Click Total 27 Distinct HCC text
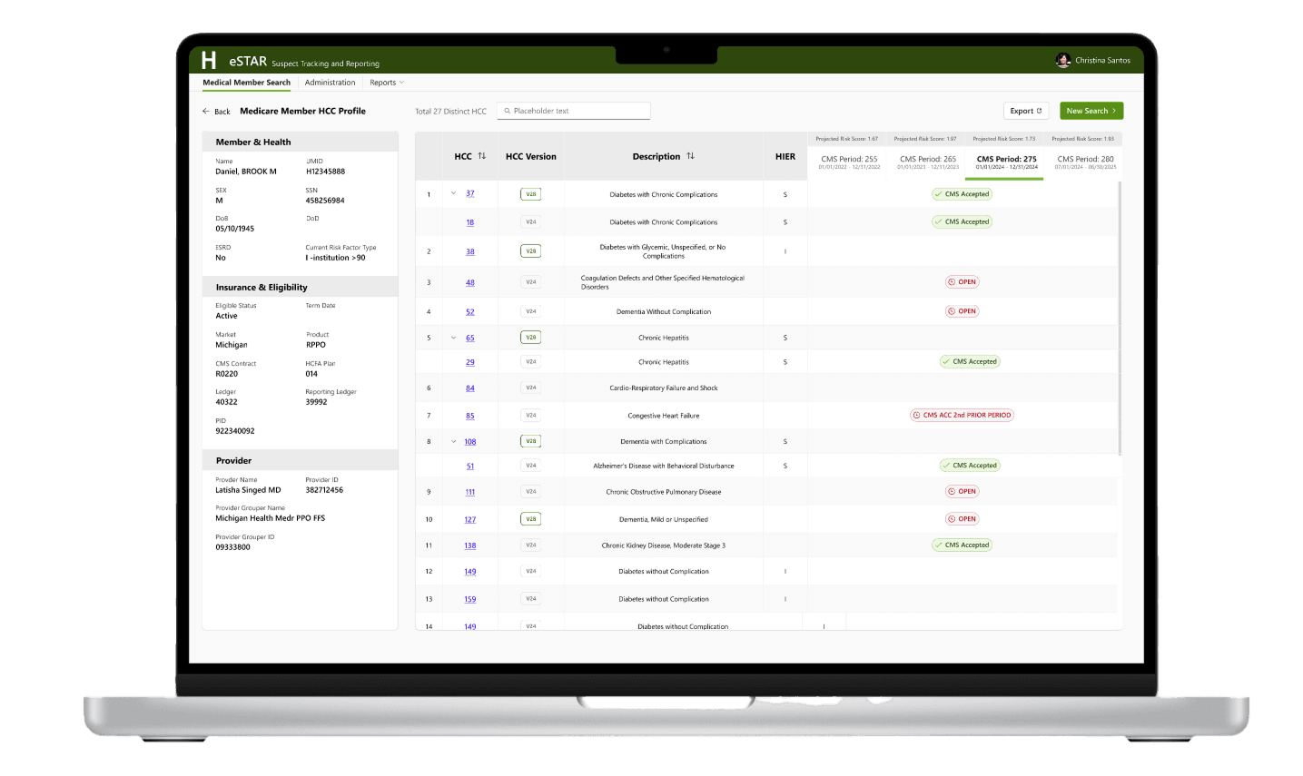The width and height of the screenshot is (1303, 776). [450, 112]
